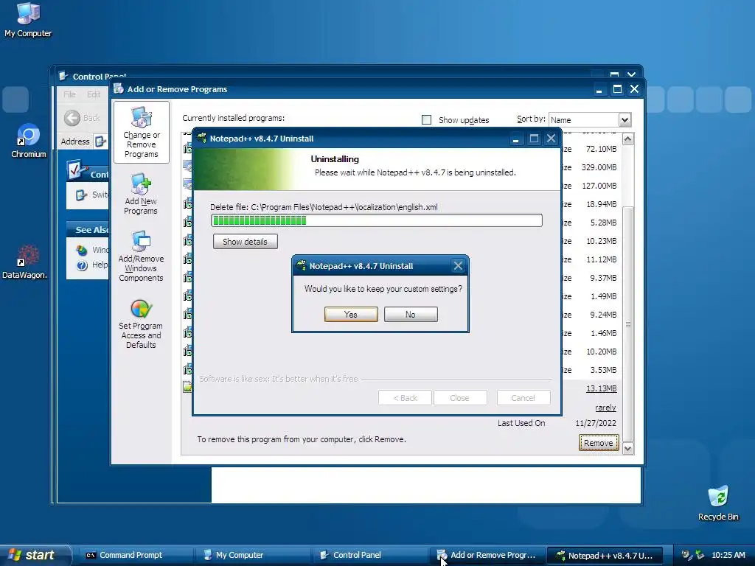This screenshot has width=755, height=566.
Task: Click the programs list scrollbar thumb
Action: tap(628, 324)
